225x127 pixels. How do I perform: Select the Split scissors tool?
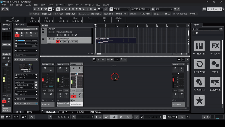tap(73, 9)
